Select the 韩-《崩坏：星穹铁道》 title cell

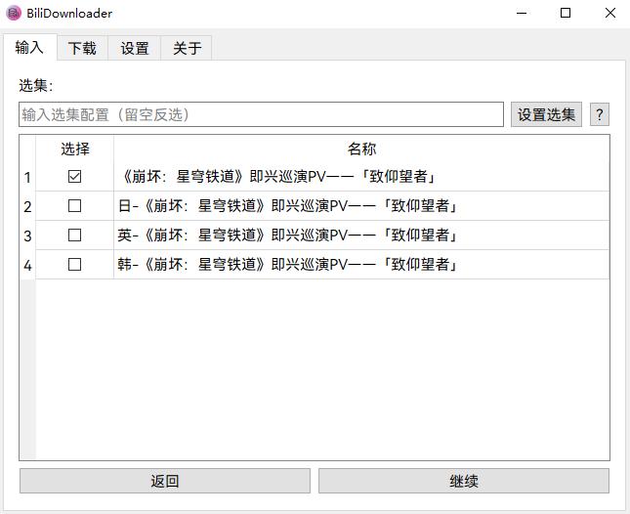361,265
